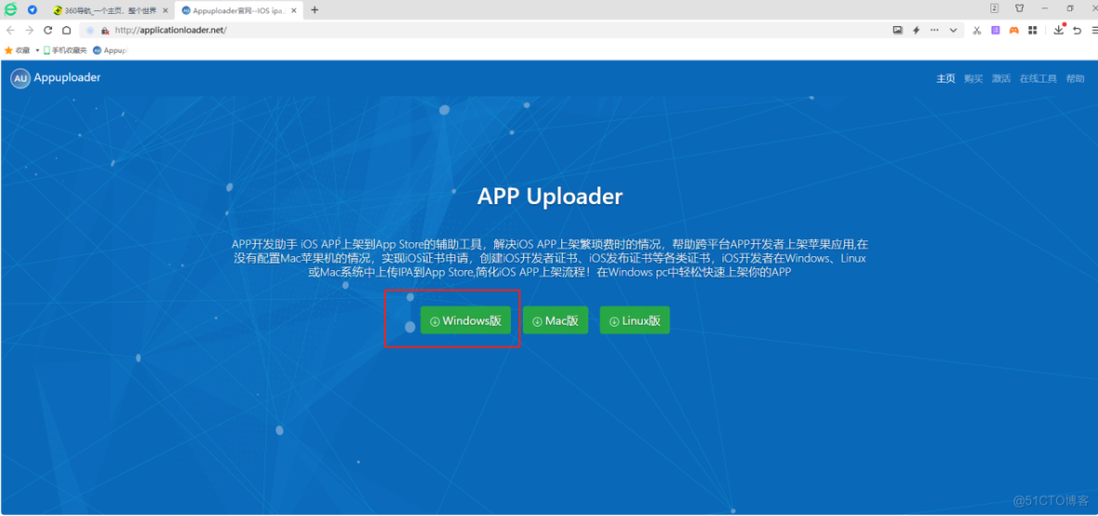This screenshot has width=1098, height=516.
Task: Click the APP Uploader page heading
Action: [x=550, y=197]
